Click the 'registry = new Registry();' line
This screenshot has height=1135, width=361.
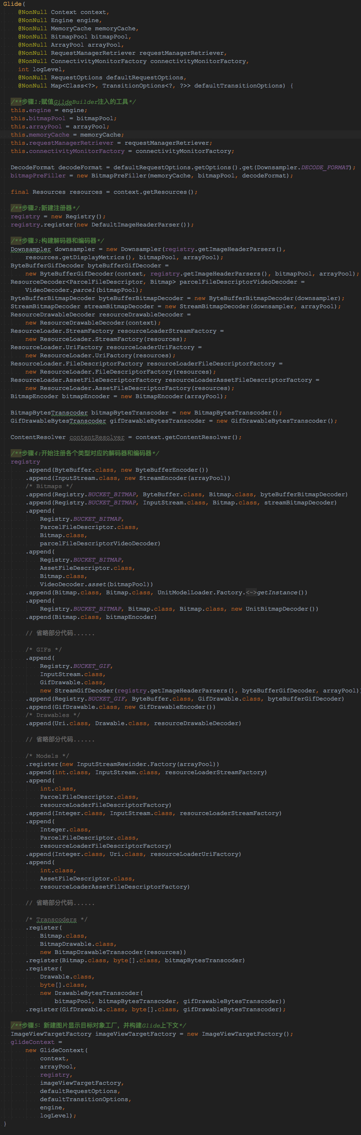pos(58,216)
